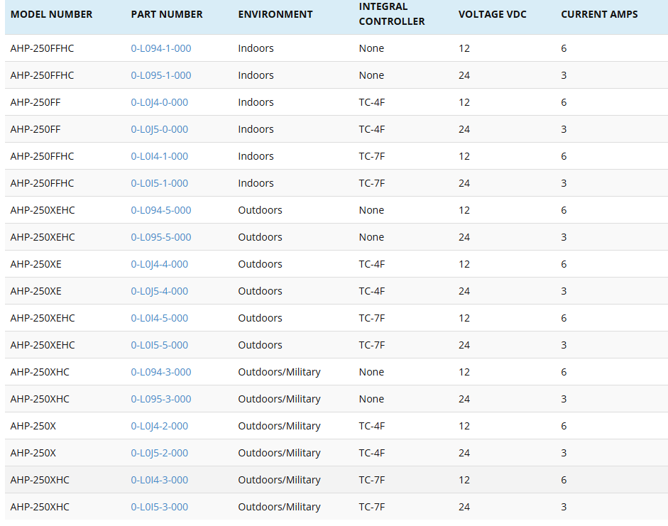The height and width of the screenshot is (526, 668).
Task: Click current 6 in the 0-L094-3-000 row
Action: 564,372
